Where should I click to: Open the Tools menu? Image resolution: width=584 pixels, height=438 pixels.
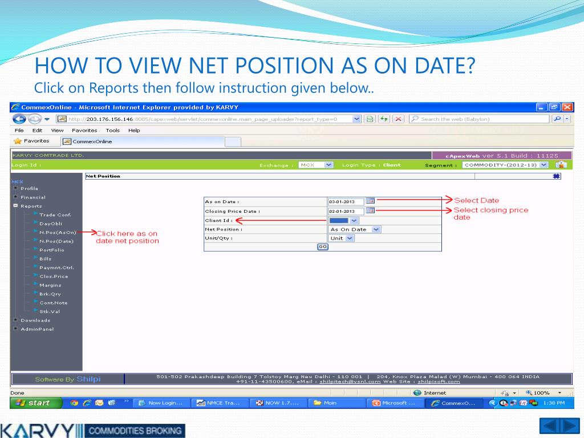pos(112,131)
